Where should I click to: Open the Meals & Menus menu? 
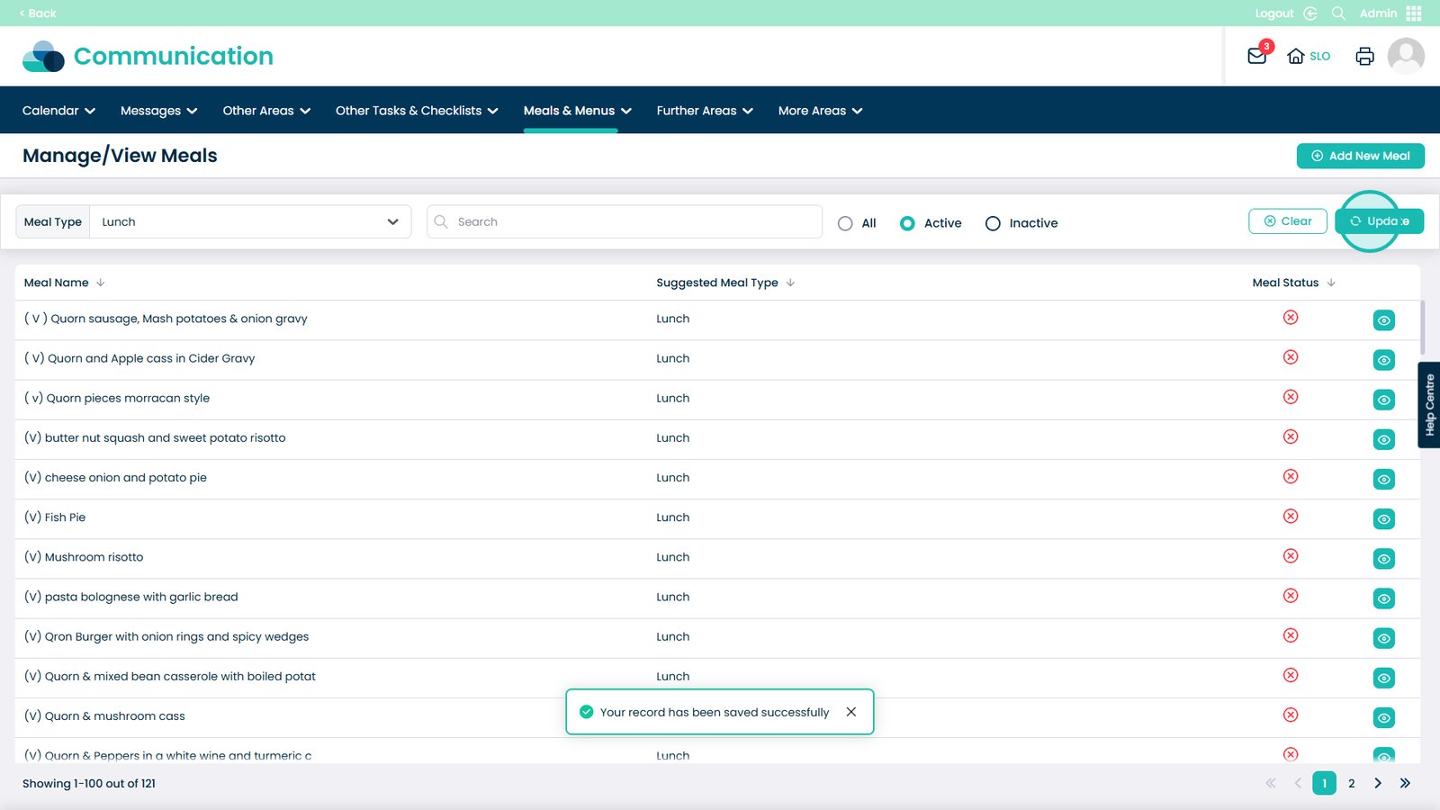click(x=577, y=111)
